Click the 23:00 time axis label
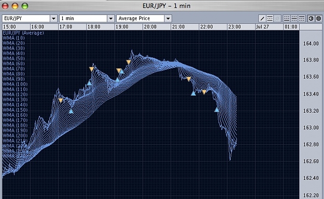 click(234, 27)
